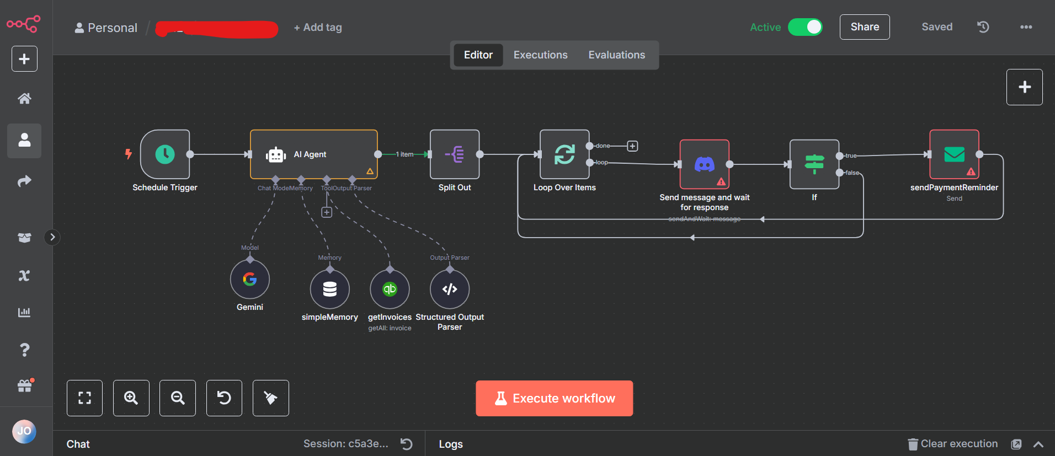Click the sendPaymentReminder error warning icon
Image resolution: width=1055 pixels, height=456 pixels.
971,172
